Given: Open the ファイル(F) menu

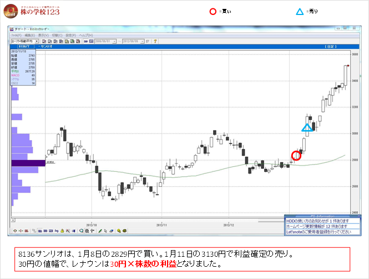Looking at the screenshot, I should (16, 35).
